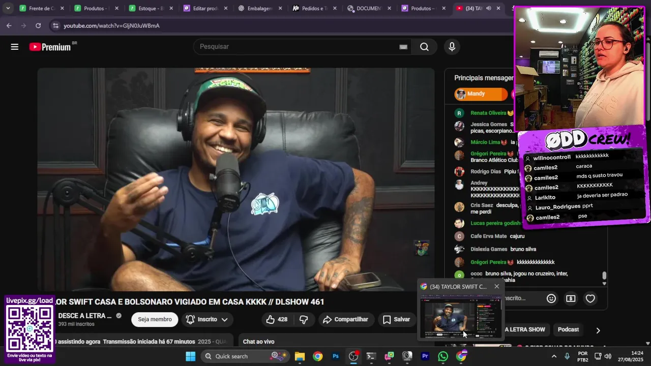Open the on-screen keyboard in search box
The width and height of the screenshot is (651, 366).
pos(403,47)
